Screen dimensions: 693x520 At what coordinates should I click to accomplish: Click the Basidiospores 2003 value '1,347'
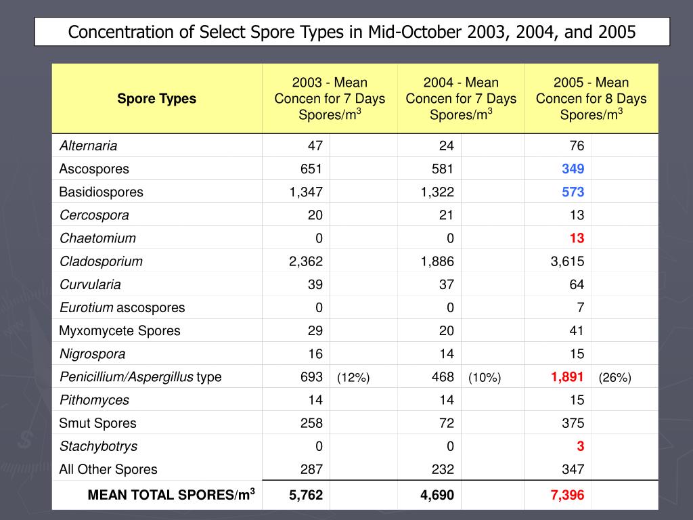point(306,192)
